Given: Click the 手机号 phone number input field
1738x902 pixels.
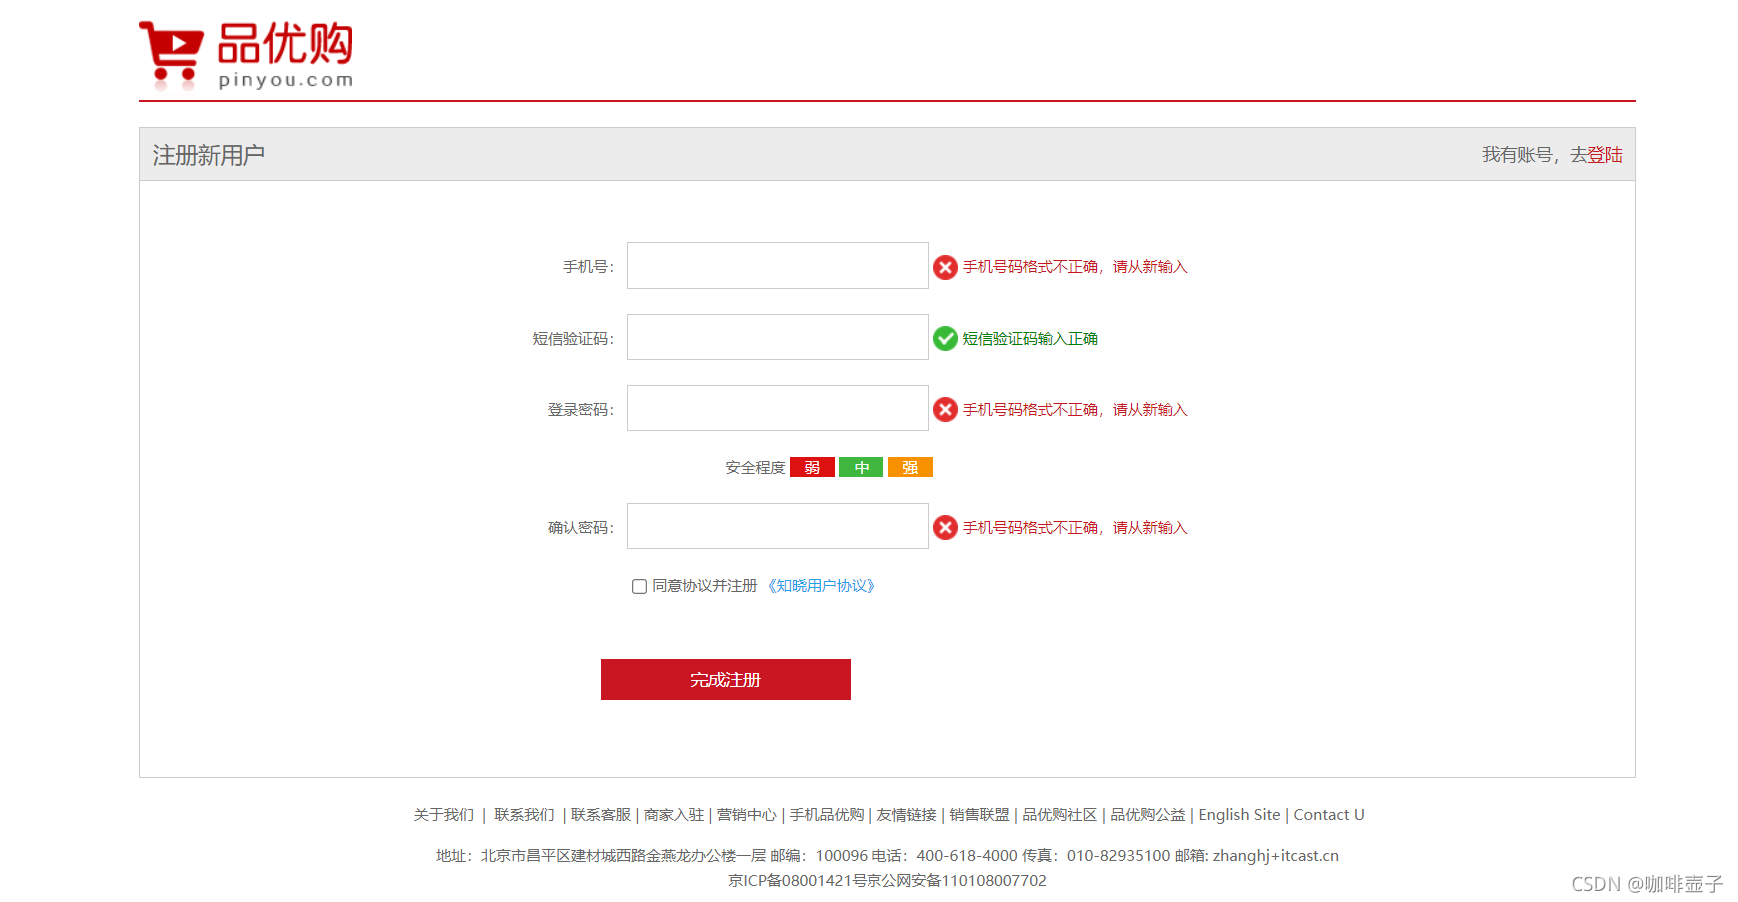Looking at the screenshot, I should 778,265.
